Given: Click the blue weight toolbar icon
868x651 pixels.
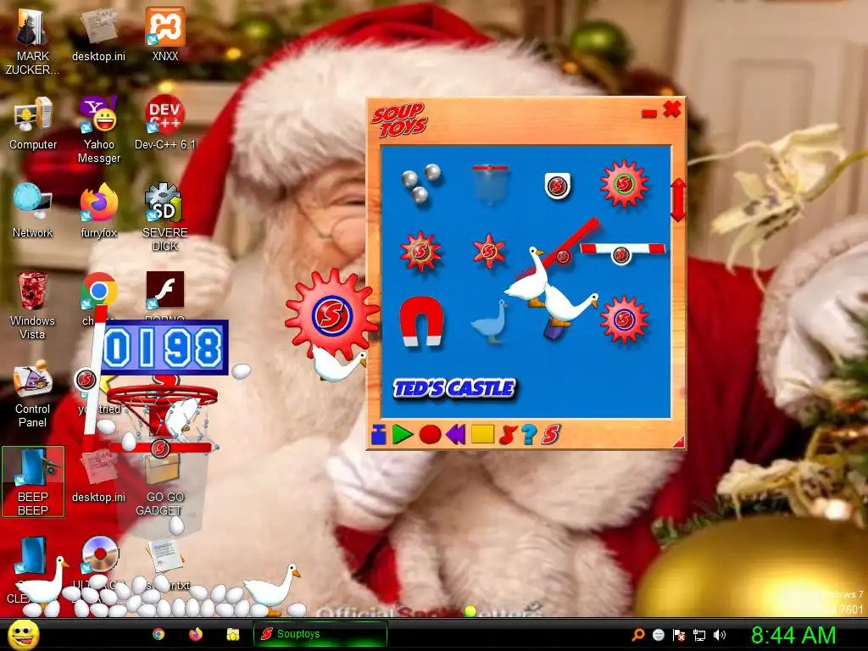Looking at the screenshot, I should [379, 435].
